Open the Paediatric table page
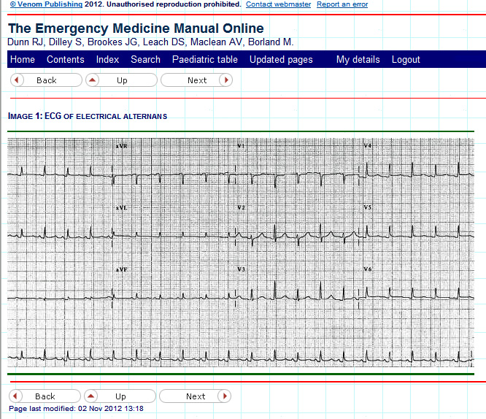The width and height of the screenshot is (486, 419). [205, 60]
